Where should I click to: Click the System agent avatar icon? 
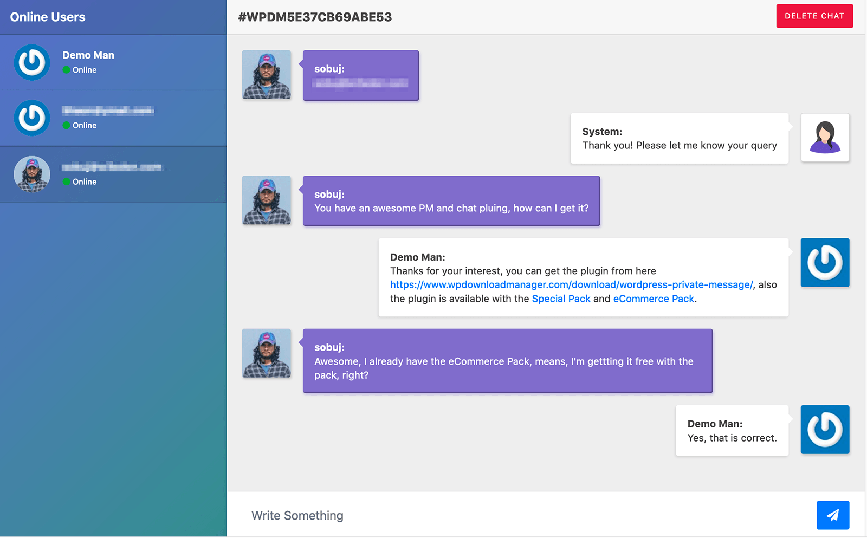click(825, 138)
